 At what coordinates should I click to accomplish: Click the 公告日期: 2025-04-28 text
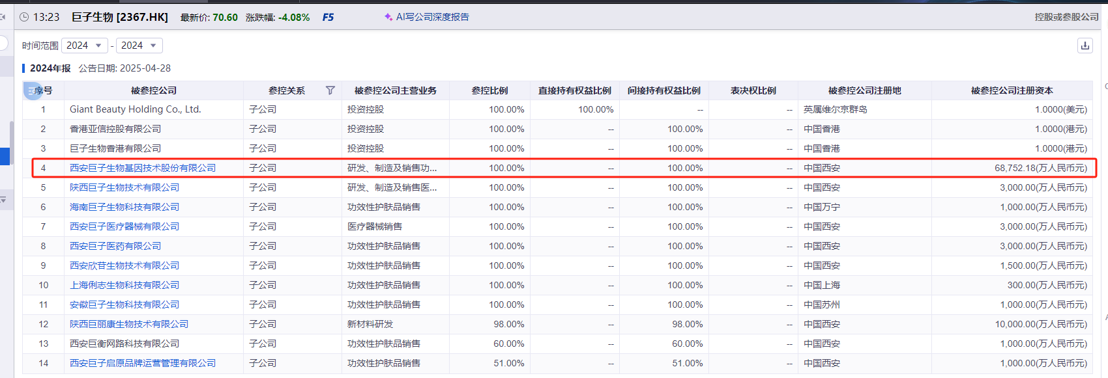124,68
